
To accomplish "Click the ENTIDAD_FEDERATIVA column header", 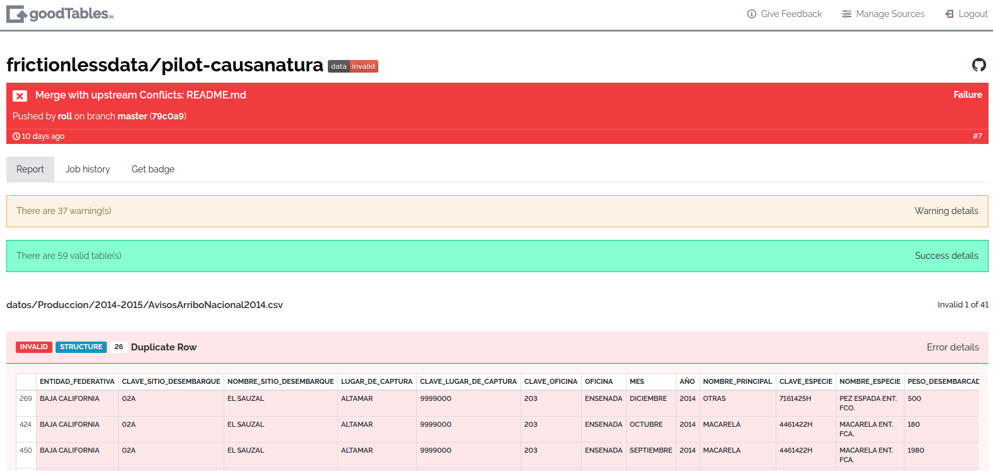I will [x=77, y=381].
